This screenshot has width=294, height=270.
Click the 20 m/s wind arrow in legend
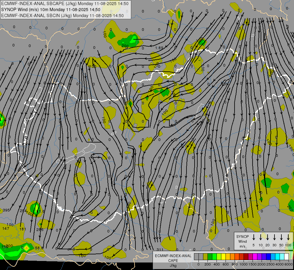point(267,237)
